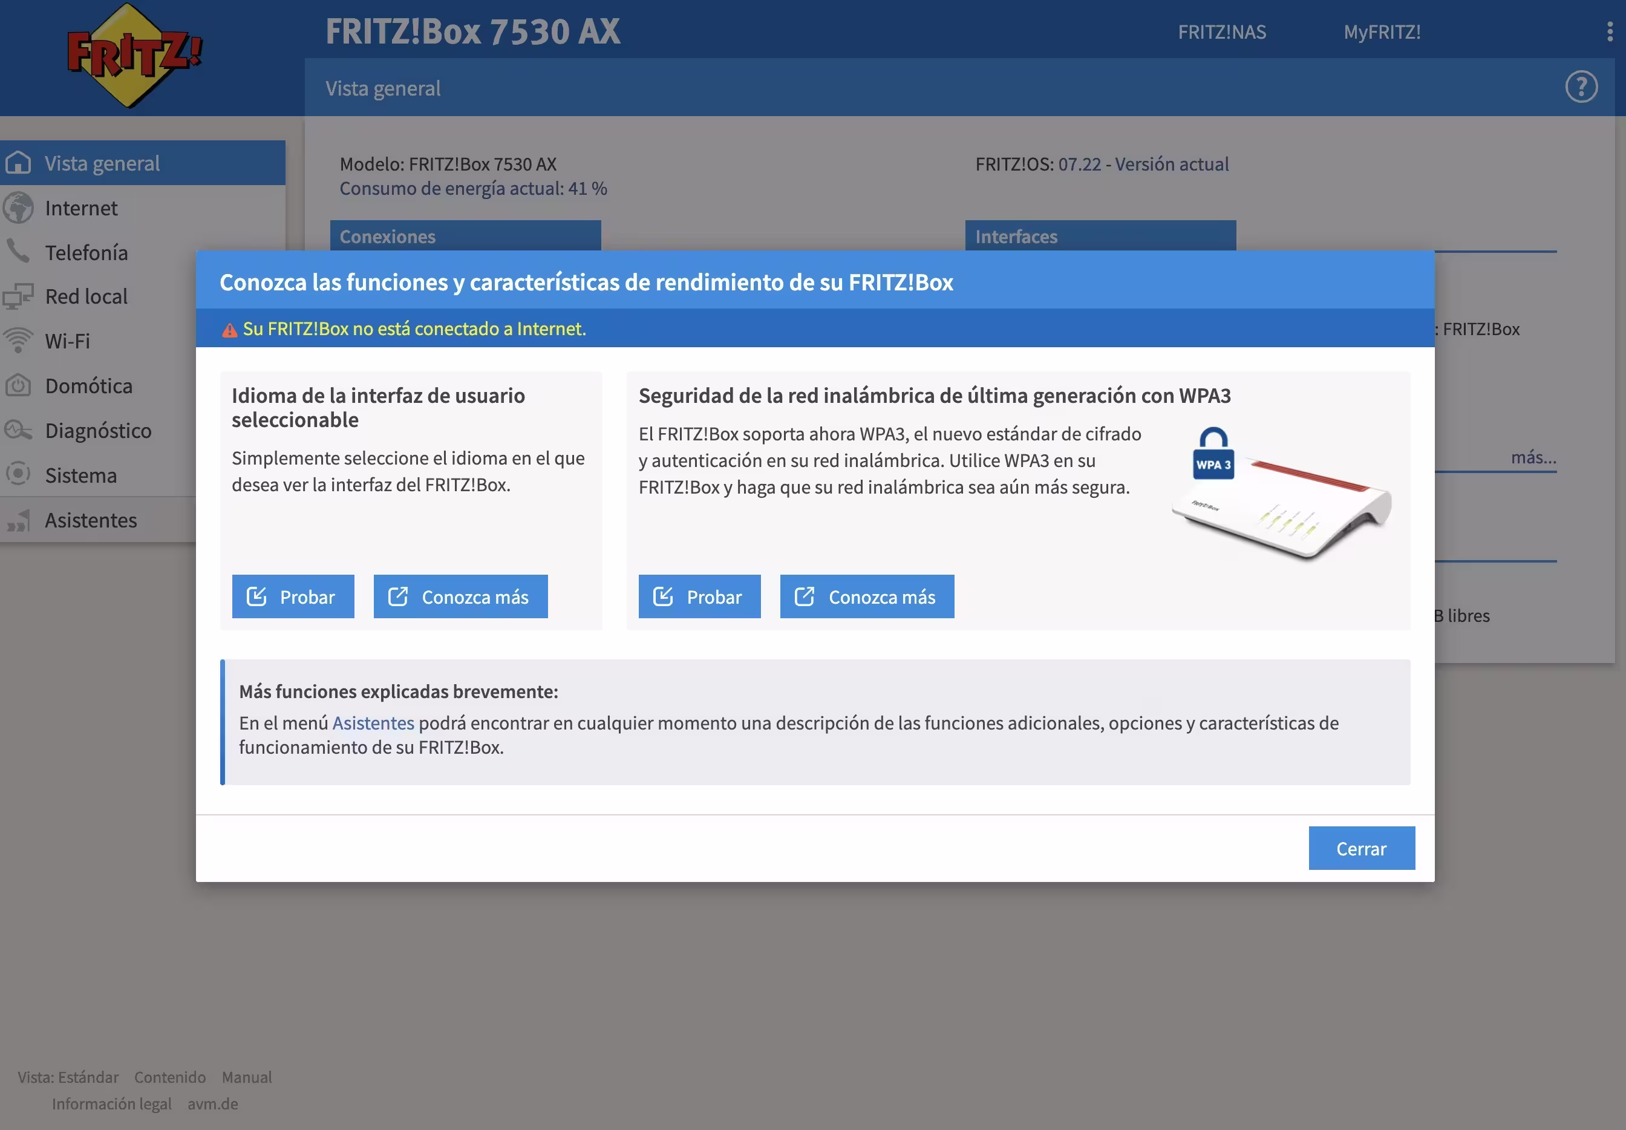Toggle Vista: Estándar view in footer
This screenshot has height=1130, width=1626.
68,1077
